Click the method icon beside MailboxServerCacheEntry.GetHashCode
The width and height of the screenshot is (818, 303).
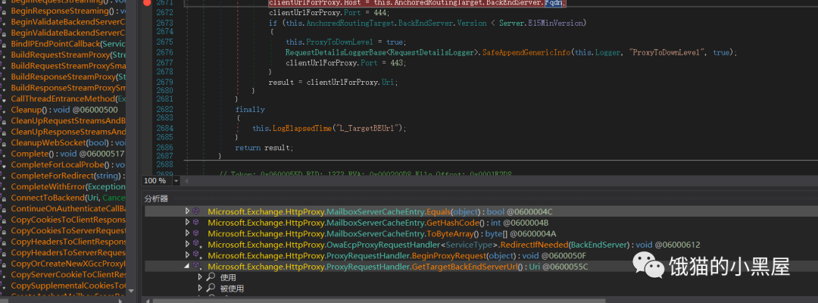(x=197, y=222)
